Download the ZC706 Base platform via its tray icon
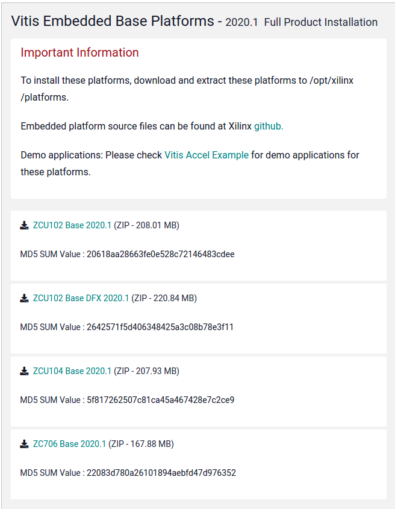This screenshot has height=509, width=395. coord(24,443)
